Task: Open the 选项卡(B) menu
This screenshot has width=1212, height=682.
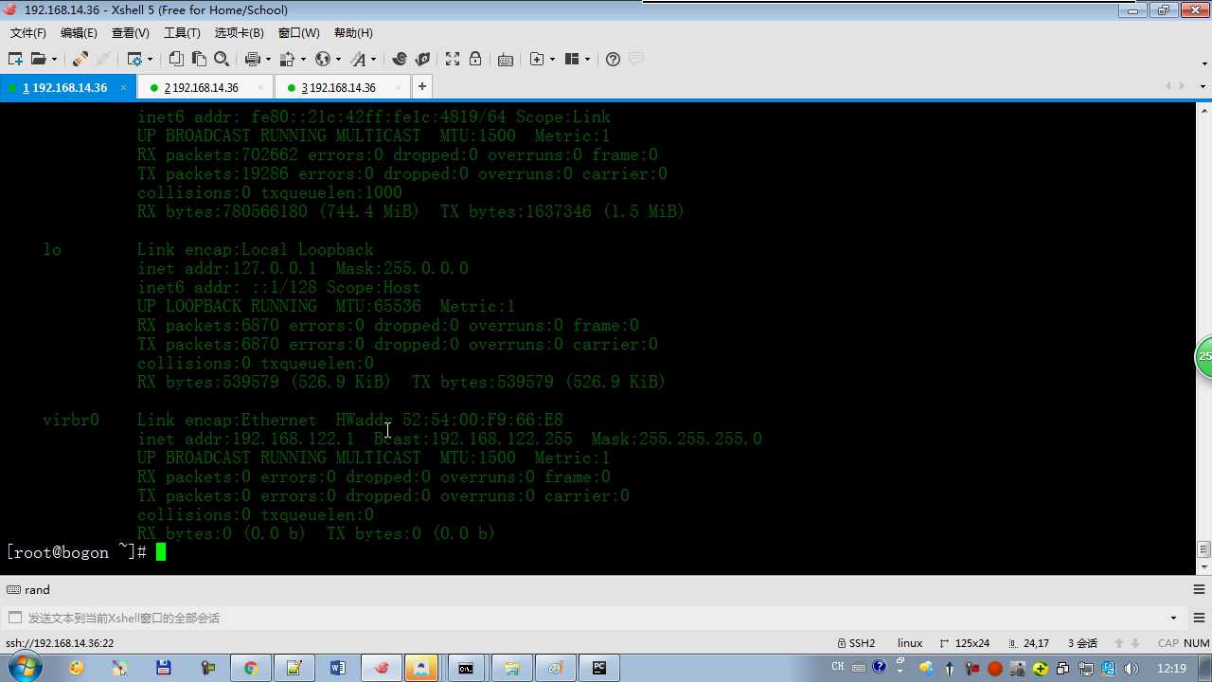Action: point(239,32)
